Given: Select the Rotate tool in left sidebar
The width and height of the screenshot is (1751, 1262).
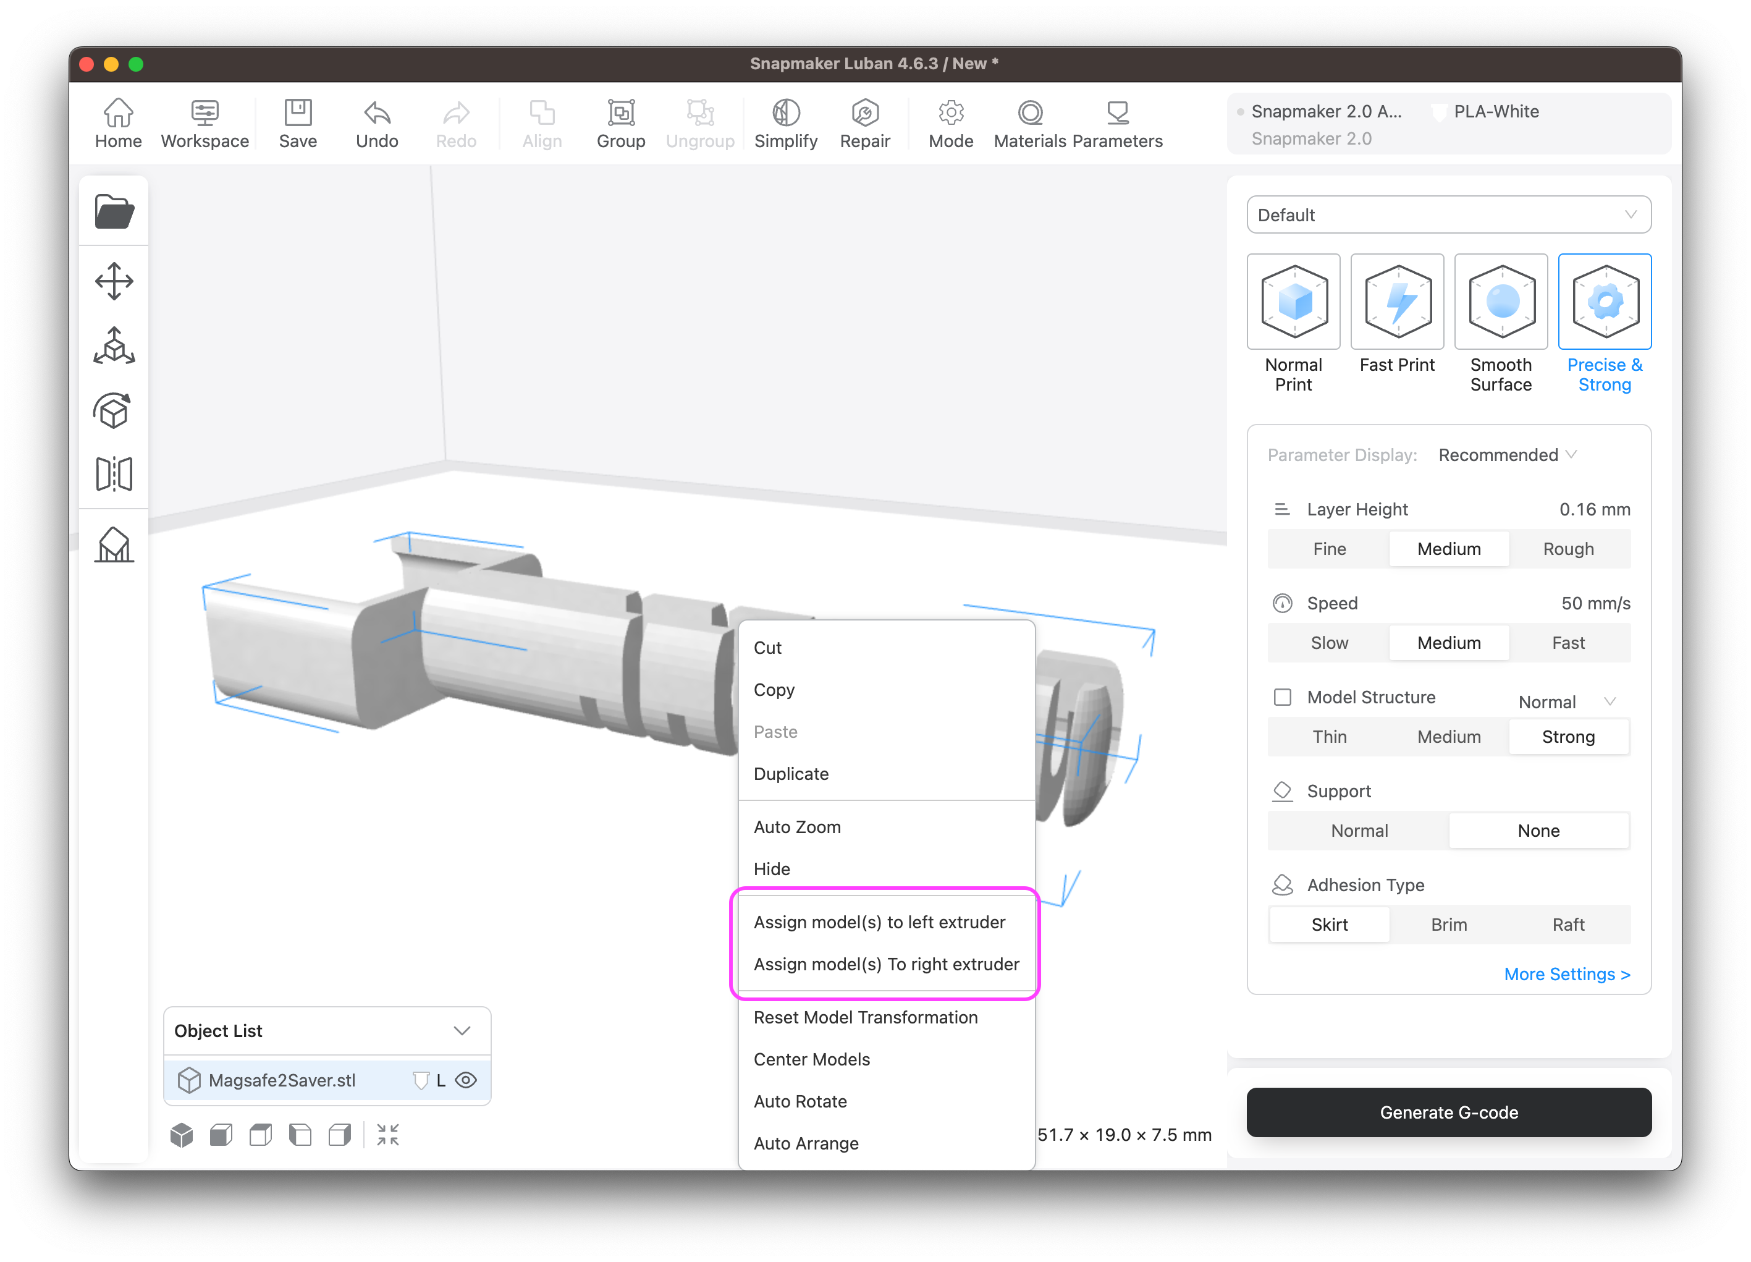Looking at the screenshot, I should pos(114,411).
